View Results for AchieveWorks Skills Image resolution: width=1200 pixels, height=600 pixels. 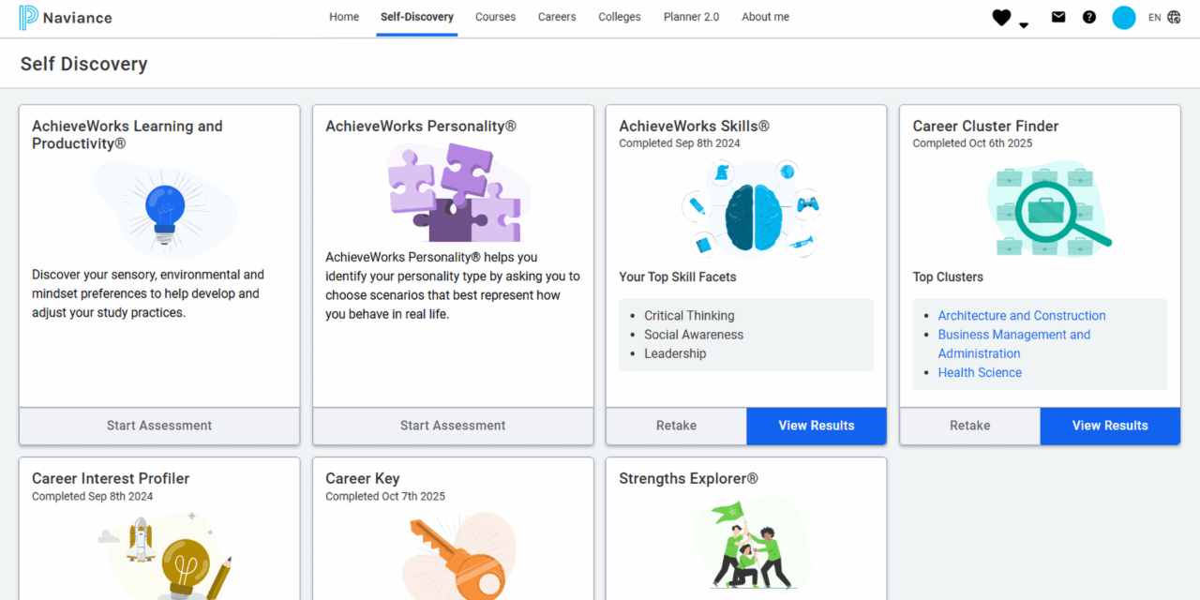click(816, 426)
